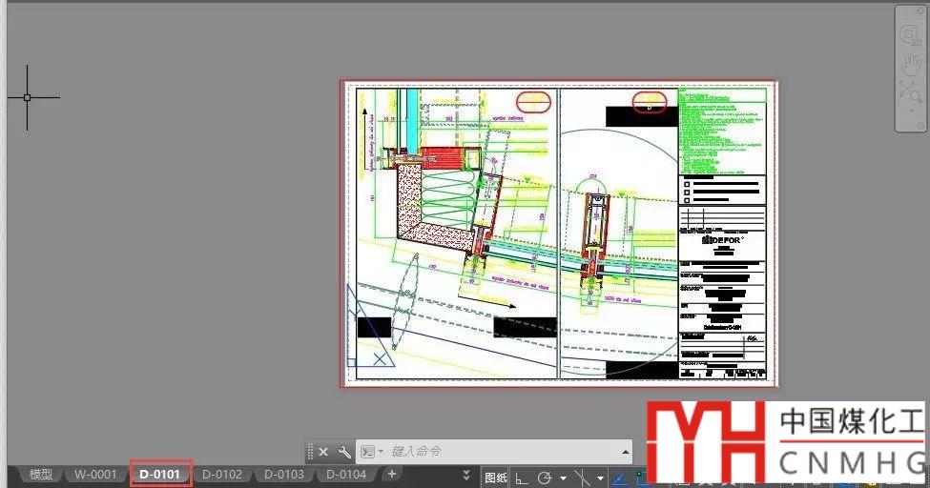The width and height of the screenshot is (930, 488).
Task: Toggle polar tracking in the status bar
Action: click(545, 478)
